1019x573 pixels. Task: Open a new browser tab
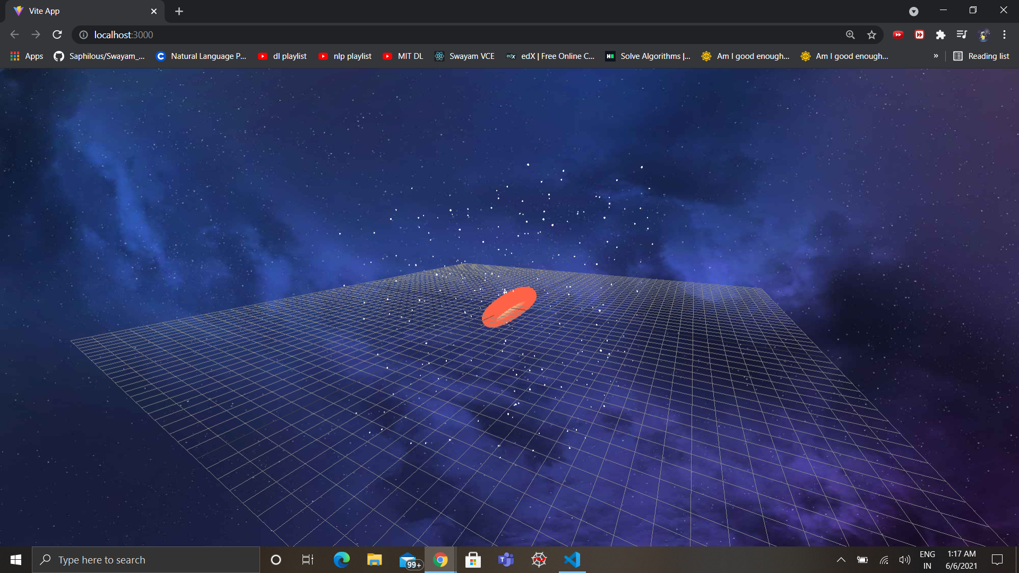[179, 11]
